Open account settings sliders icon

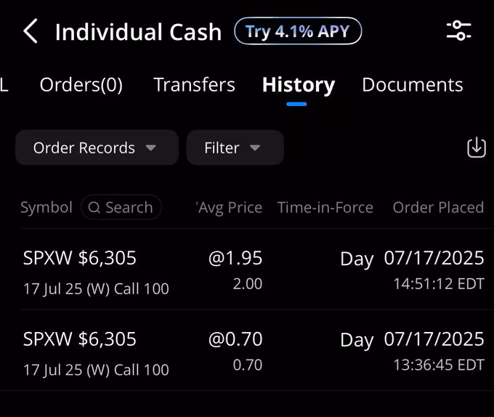pyautogui.click(x=458, y=31)
